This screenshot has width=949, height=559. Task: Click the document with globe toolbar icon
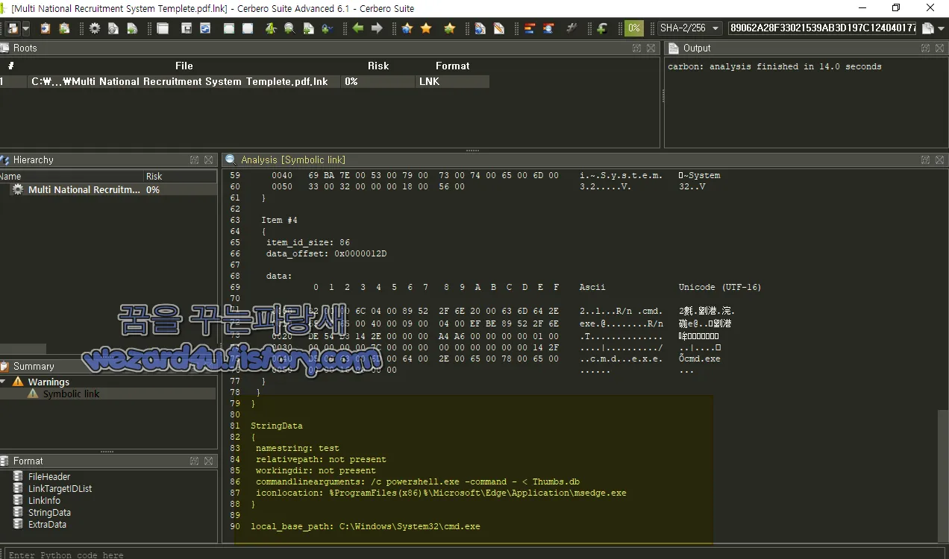click(x=480, y=28)
